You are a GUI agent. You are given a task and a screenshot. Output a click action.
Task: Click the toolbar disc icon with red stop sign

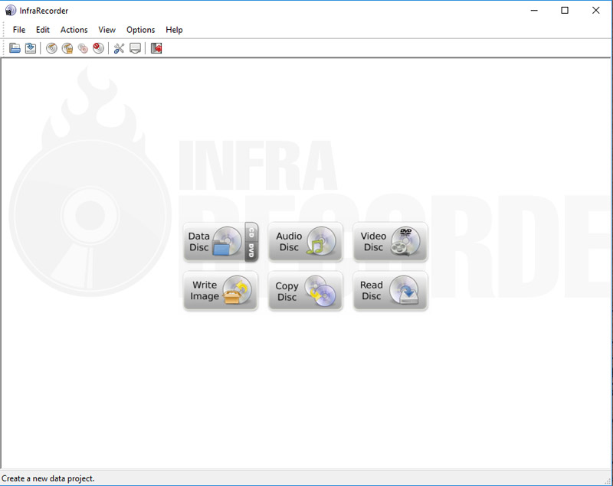pyautogui.click(x=99, y=48)
